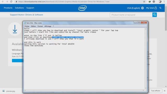Viewport: 167px width, 94px height.
Task: Reload the Intel download page
Action: click(11, 2)
